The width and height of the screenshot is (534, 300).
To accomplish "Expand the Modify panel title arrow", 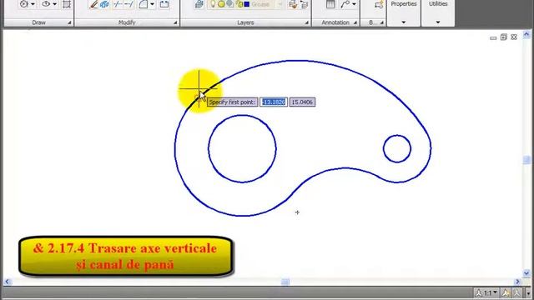I will tap(175, 22).
